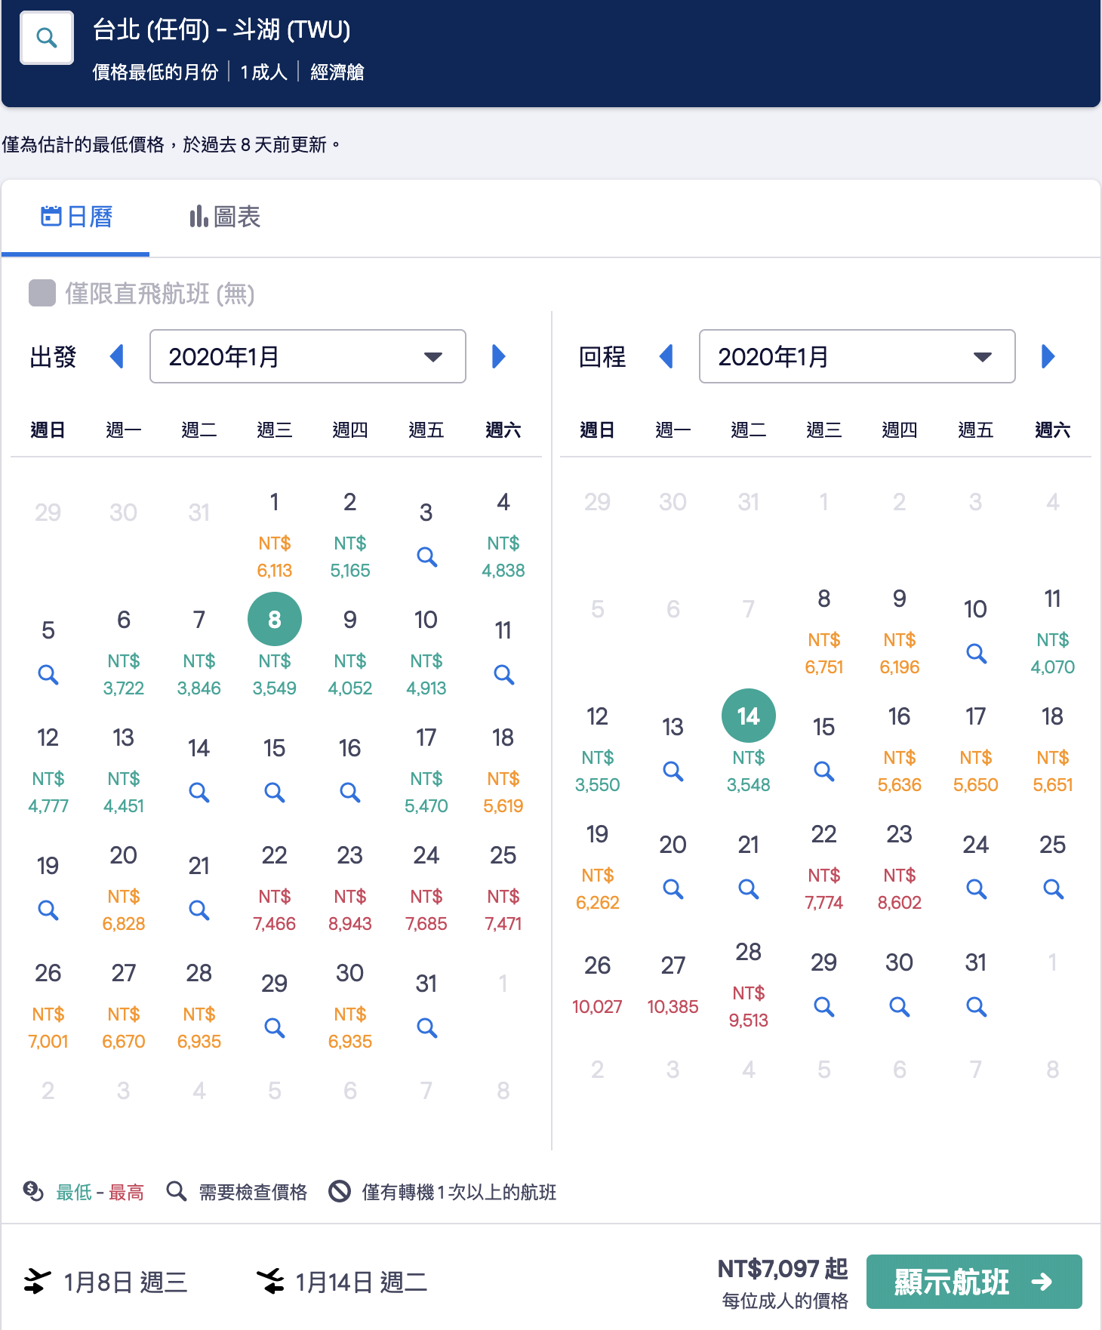Click the 顯示航班 show flights button

(x=974, y=1282)
